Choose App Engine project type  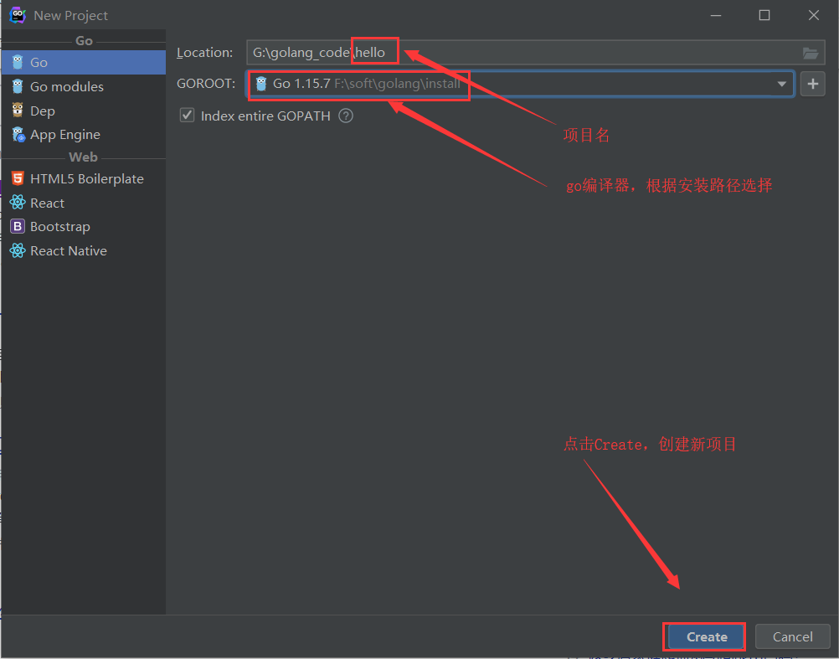pos(83,134)
